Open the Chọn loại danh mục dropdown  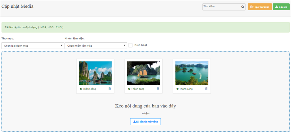point(33,46)
